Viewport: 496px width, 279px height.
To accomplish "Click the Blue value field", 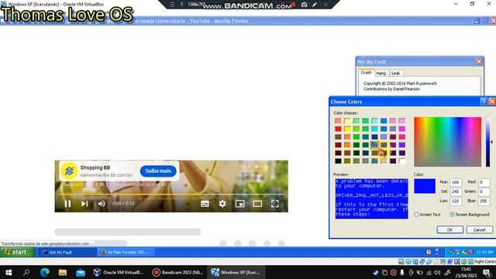I will click(x=484, y=201).
